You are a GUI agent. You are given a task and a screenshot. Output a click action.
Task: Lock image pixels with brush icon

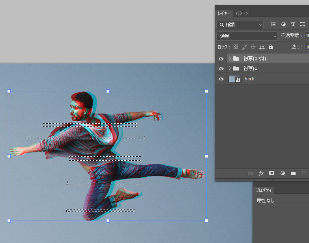coord(245,47)
